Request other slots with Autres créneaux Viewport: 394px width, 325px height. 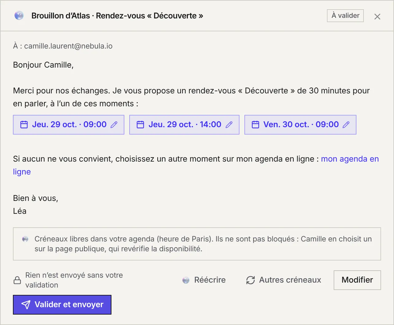point(283,280)
